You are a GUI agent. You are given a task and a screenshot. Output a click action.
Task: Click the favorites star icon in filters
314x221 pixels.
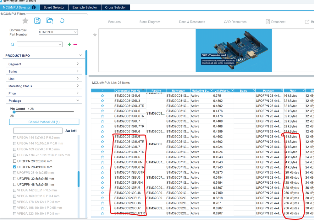(x=25, y=21)
